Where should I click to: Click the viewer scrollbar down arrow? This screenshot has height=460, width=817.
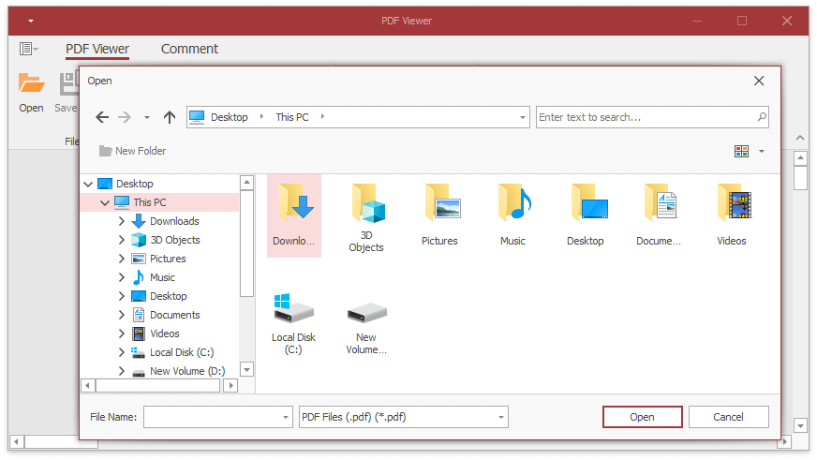[x=801, y=425]
